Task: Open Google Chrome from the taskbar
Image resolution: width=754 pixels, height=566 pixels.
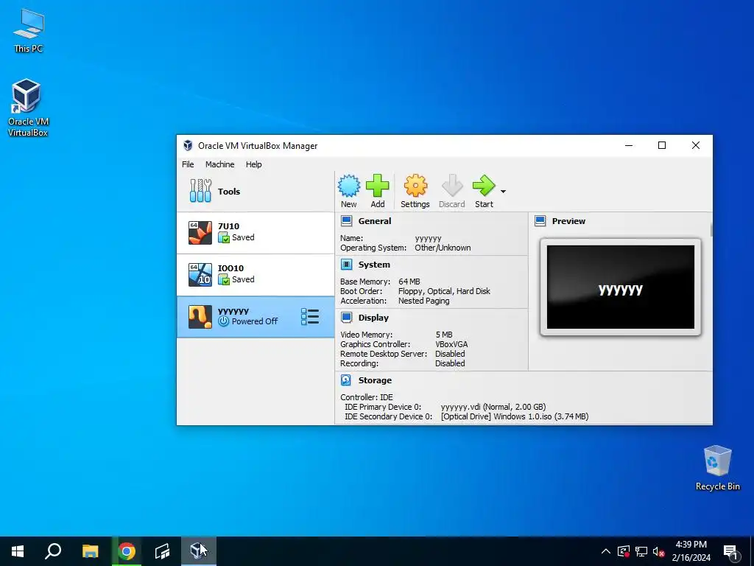Action: coord(127,551)
